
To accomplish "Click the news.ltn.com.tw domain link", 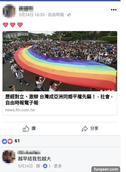I will pyautogui.click(x=20, y=110).
